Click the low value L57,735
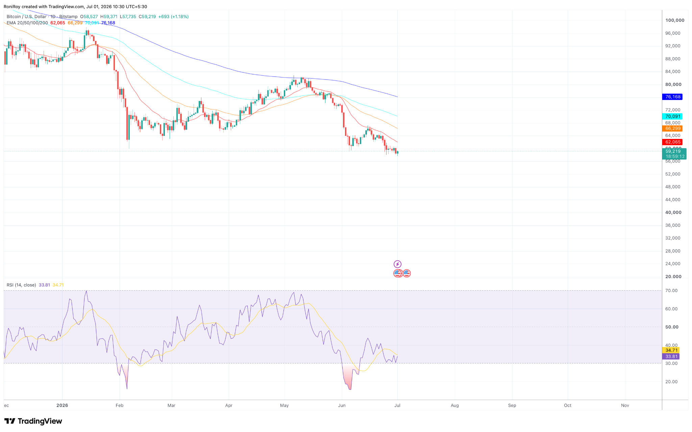This screenshot has height=432, width=692. 128,17
